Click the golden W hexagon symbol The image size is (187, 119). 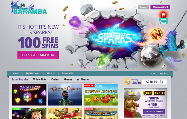click(x=157, y=34)
